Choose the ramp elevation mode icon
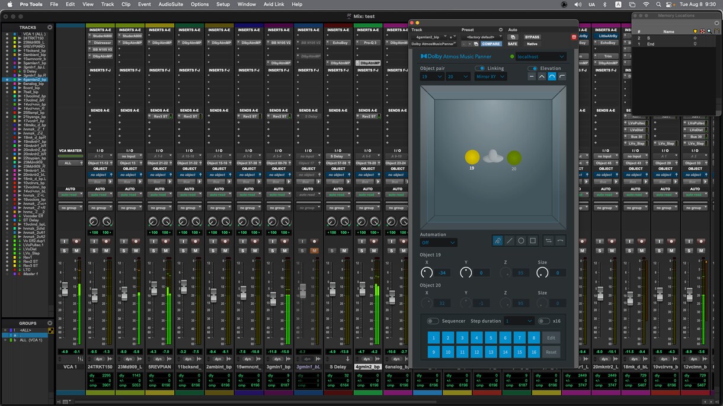 click(x=562, y=77)
